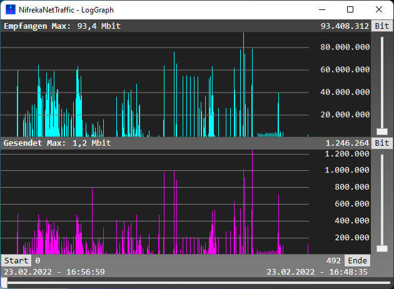This screenshot has width=394, height=289.
Task: Maximize the LogGraph window
Action: click(350, 9)
